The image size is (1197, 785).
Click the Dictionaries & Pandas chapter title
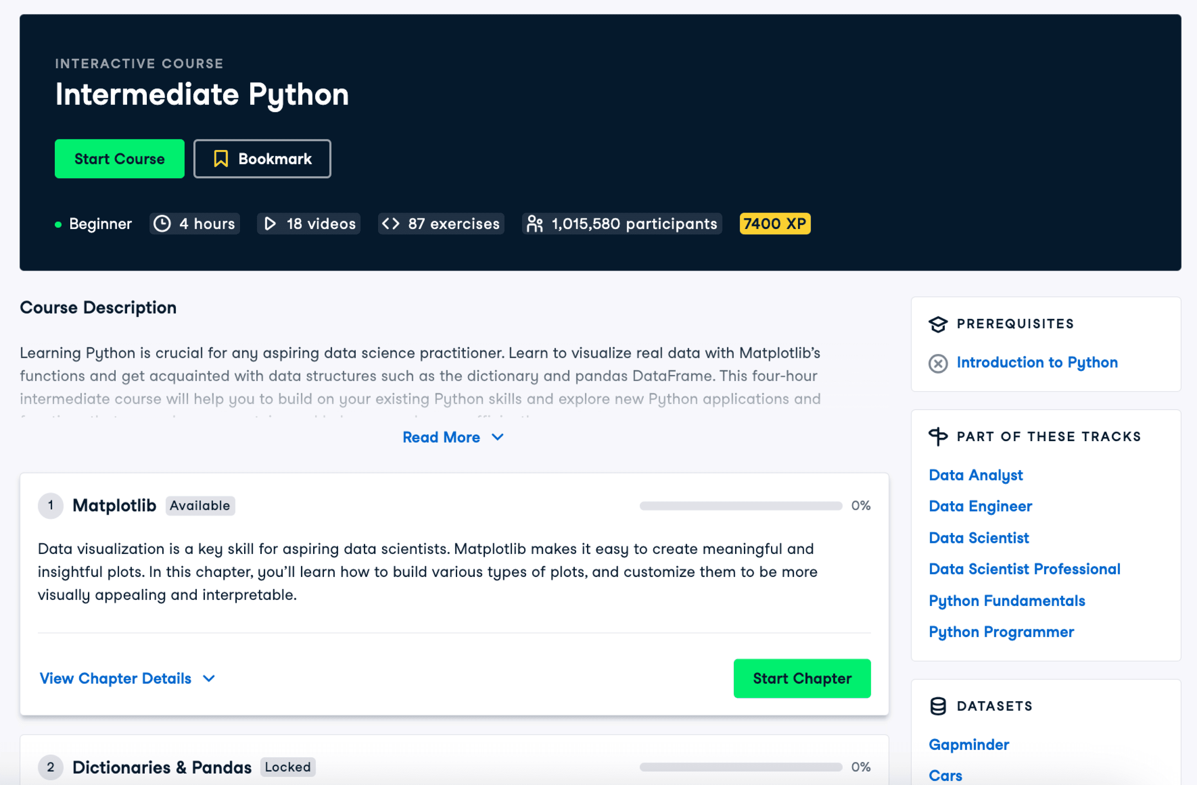(x=162, y=767)
